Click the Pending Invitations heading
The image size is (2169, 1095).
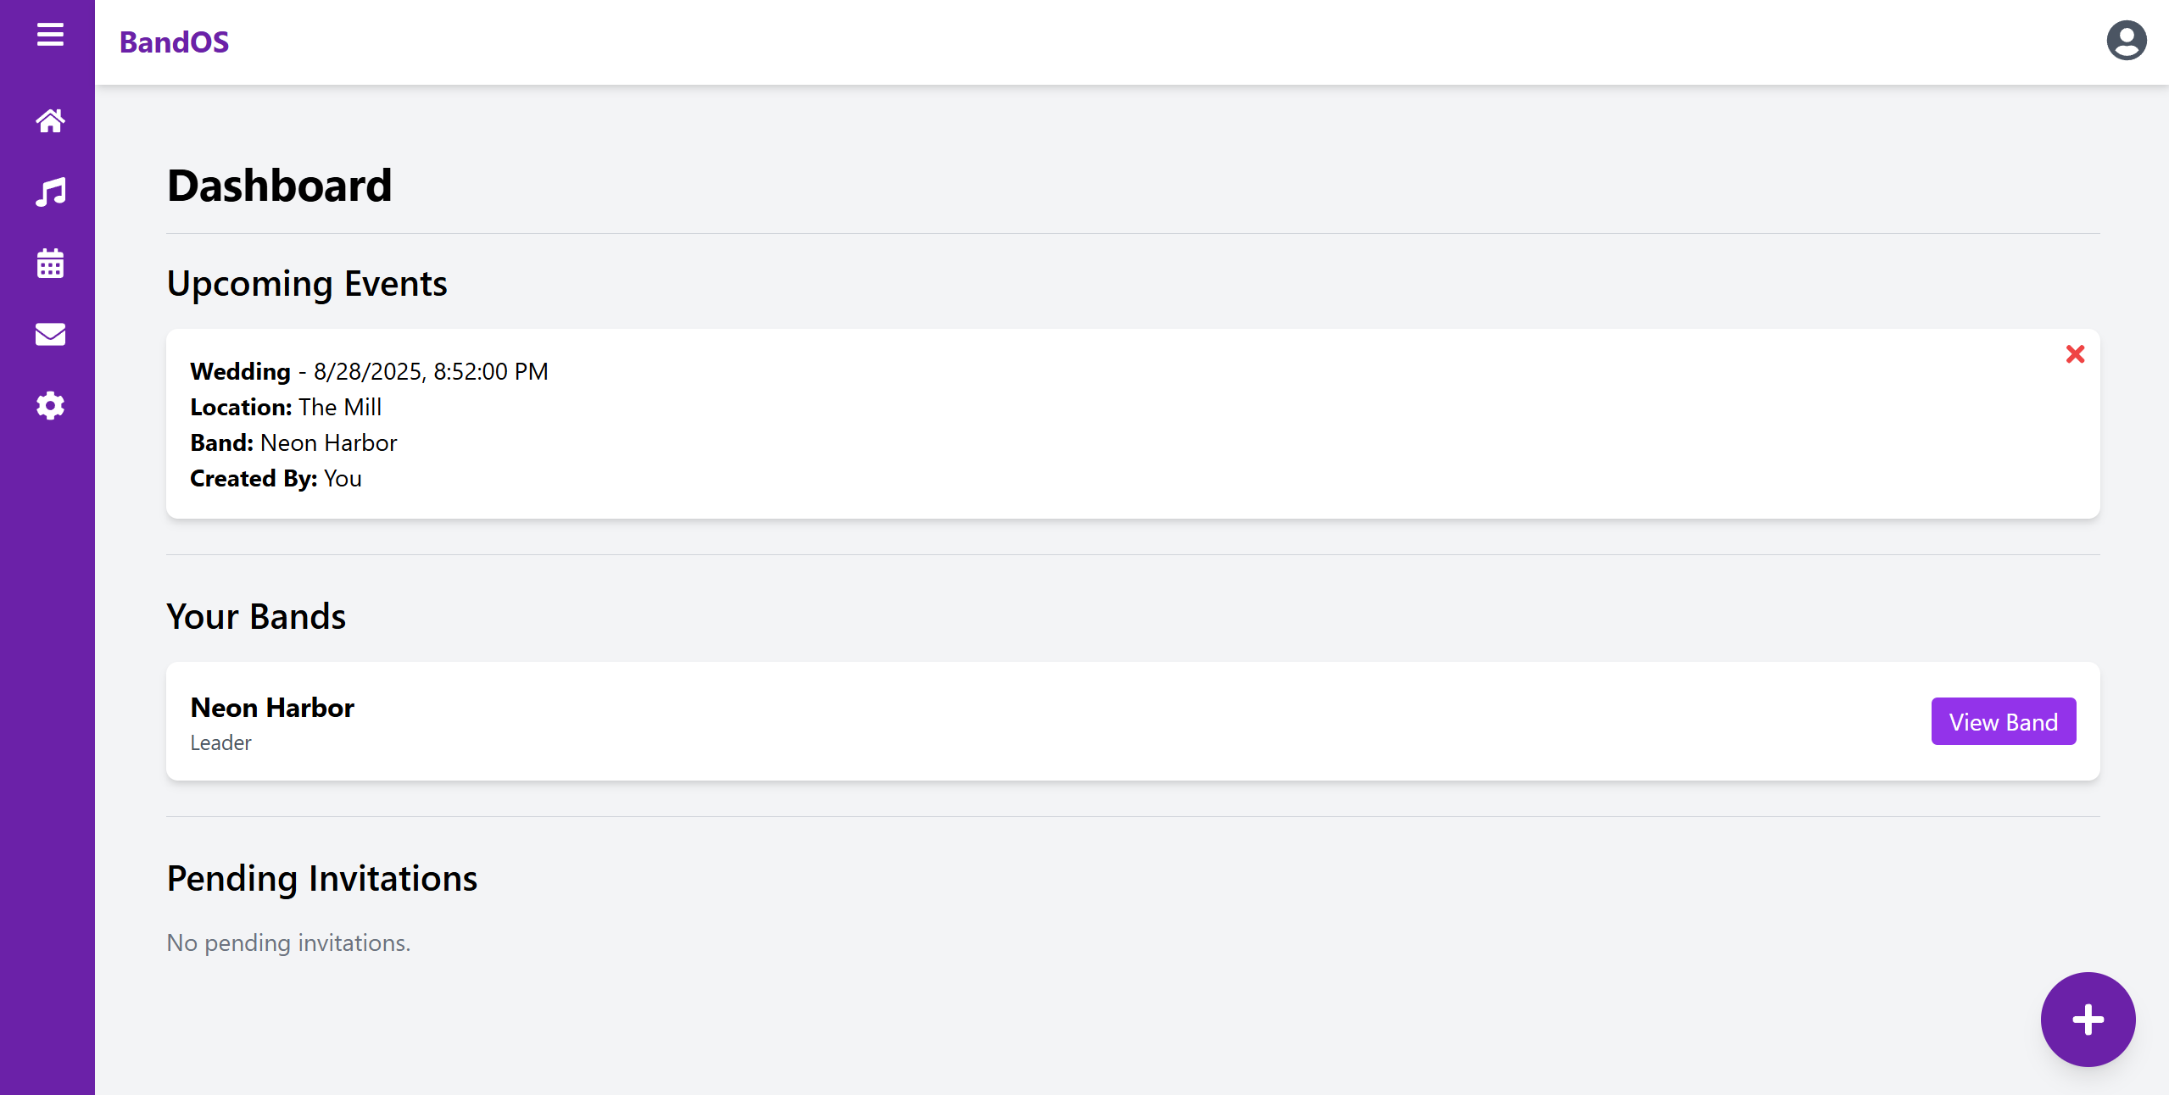tap(322, 879)
